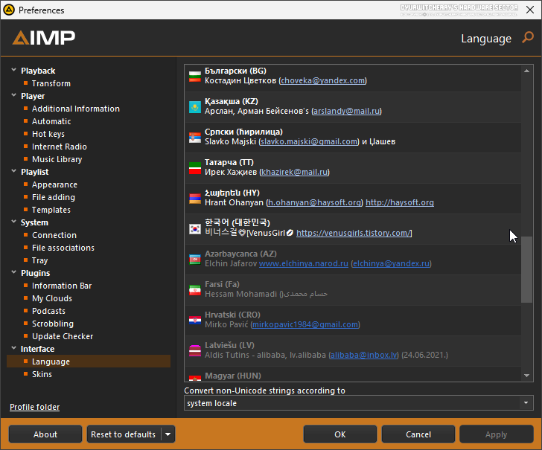Screen dimensions: 542x450
Task: Click Reset to defaults button
Action: 124,434
